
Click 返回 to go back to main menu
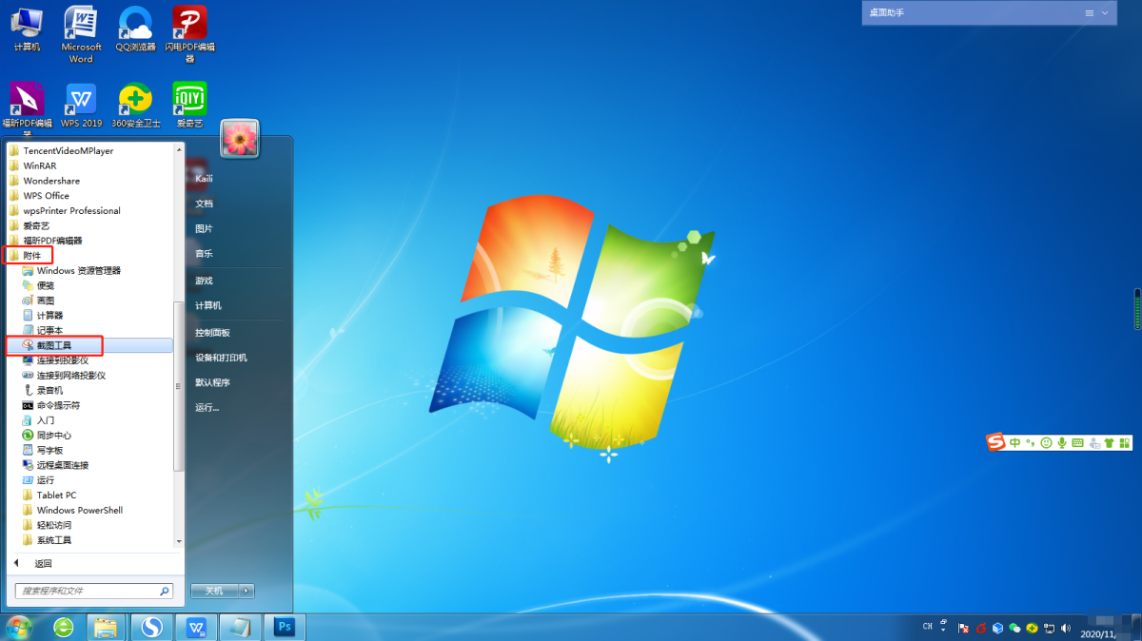43,563
